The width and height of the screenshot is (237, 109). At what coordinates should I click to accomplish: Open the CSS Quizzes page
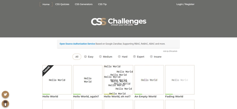pos(62,4)
